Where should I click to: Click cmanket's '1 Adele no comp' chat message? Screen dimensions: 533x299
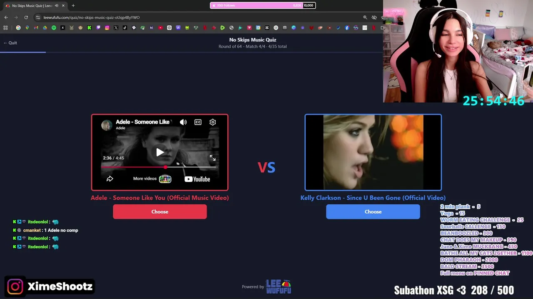point(61,230)
